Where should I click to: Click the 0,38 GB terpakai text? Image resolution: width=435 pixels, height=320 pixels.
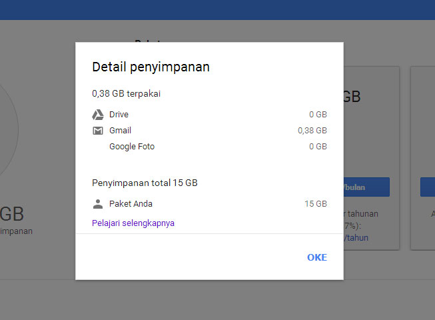click(126, 93)
